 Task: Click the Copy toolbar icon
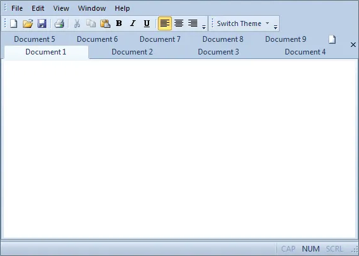(91, 23)
